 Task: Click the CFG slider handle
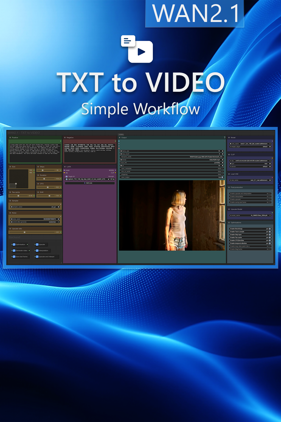pyautogui.click(x=47, y=187)
